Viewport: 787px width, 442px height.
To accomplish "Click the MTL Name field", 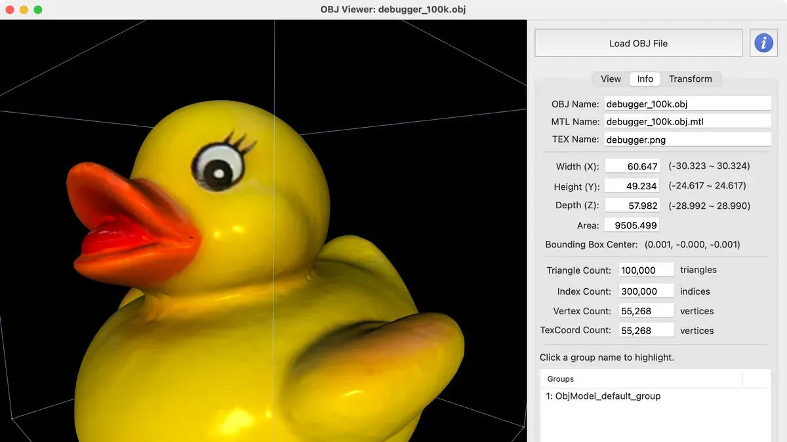I will tap(687, 121).
